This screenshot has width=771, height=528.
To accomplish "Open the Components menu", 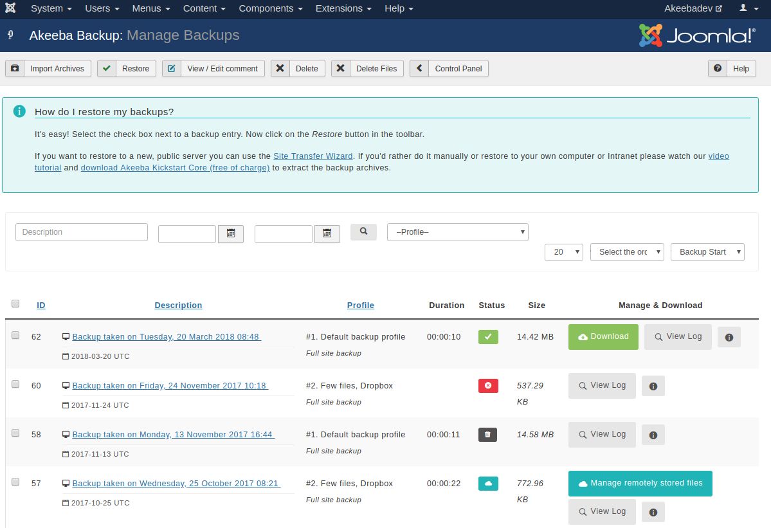I will tap(271, 8).
